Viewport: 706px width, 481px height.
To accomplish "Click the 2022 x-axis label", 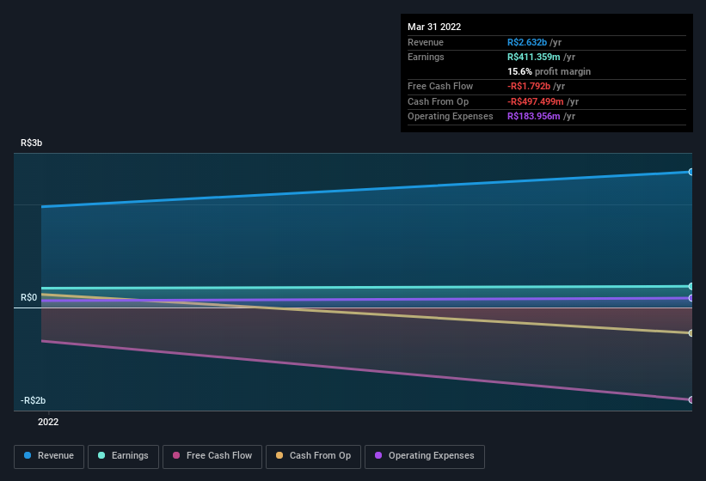I will point(48,422).
